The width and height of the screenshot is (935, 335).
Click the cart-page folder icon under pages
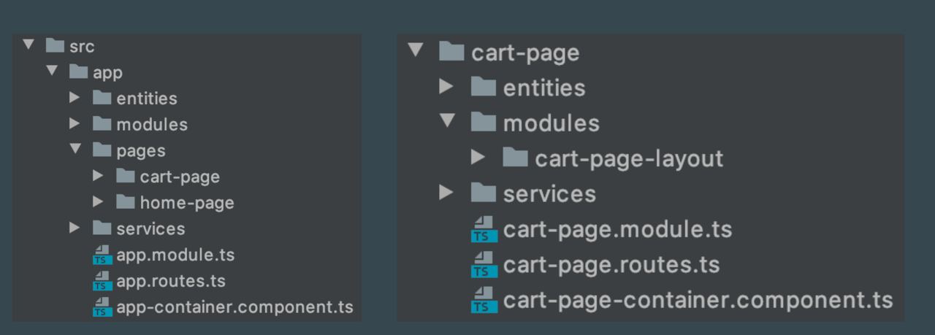pyautogui.click(x=126, y=176)
